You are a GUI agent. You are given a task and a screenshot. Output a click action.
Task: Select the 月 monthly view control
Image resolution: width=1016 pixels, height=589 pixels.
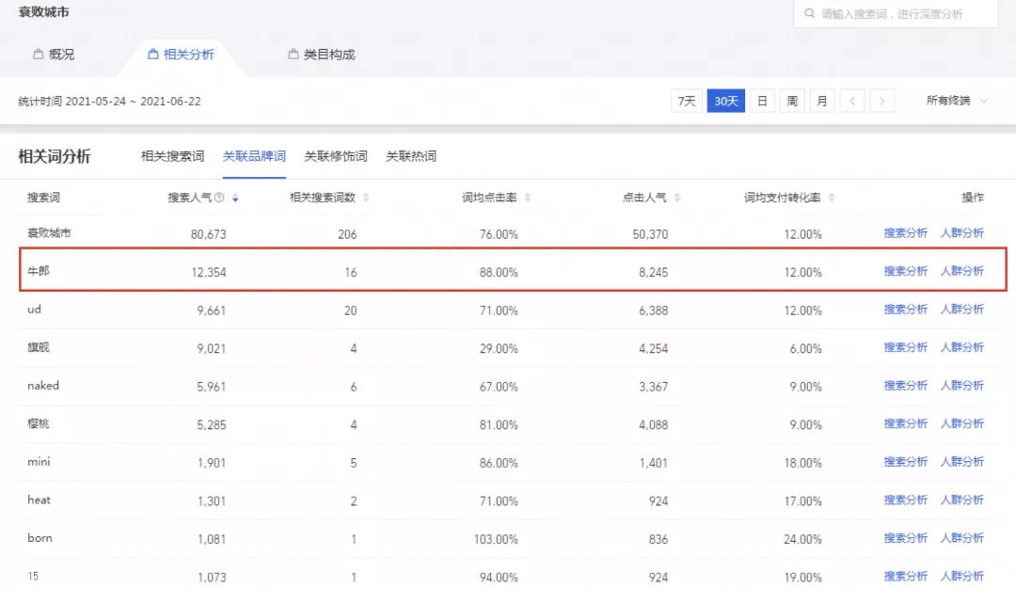click(x=821, y=100)
